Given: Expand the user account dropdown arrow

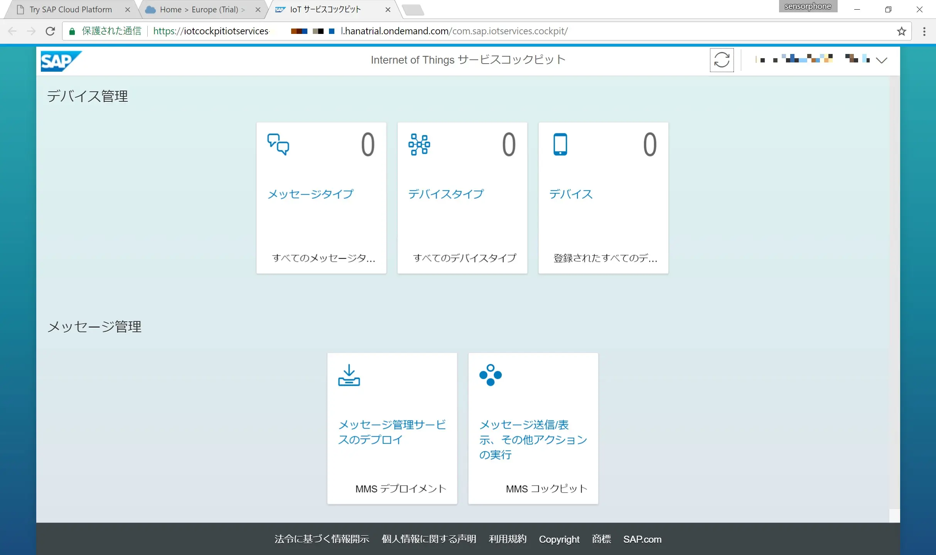Looking at the screenshot, I should pos(881,60).
